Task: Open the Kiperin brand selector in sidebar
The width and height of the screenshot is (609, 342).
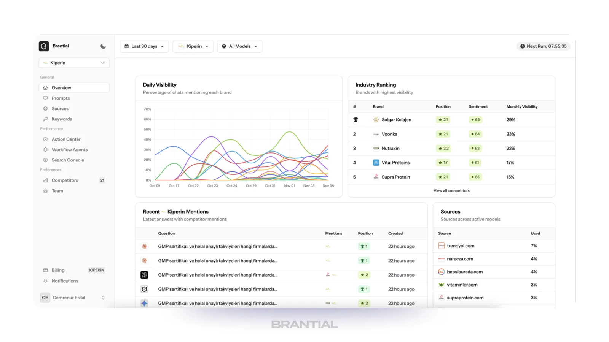Action: (x=74, y=63)
